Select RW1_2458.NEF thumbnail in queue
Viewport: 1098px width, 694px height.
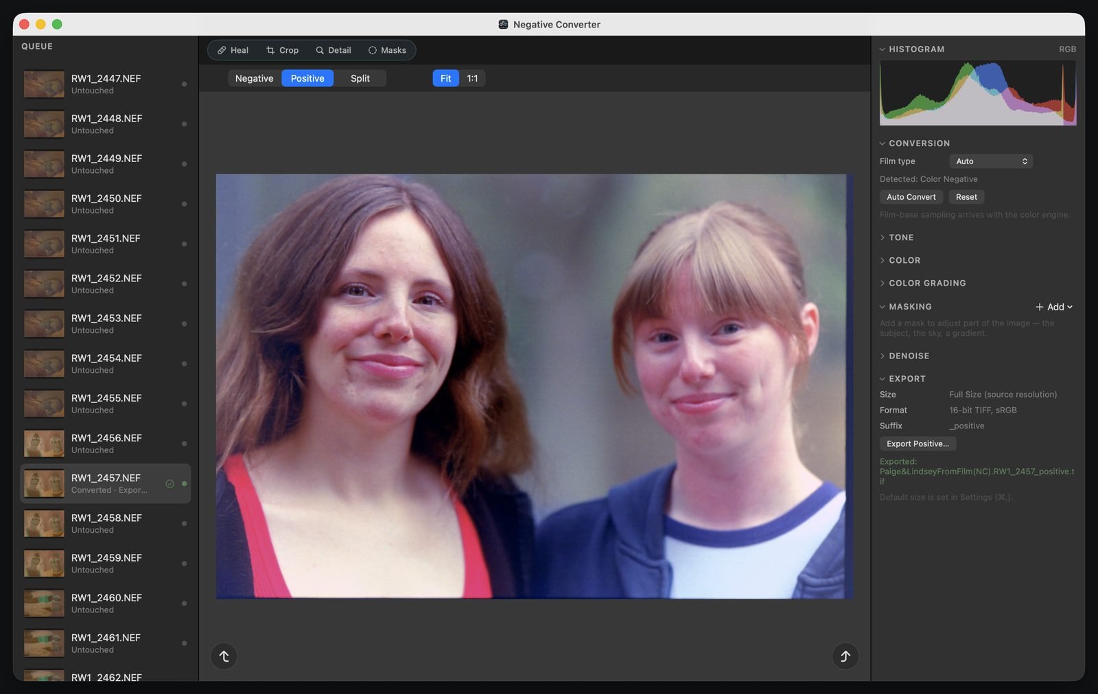point(44,524)
